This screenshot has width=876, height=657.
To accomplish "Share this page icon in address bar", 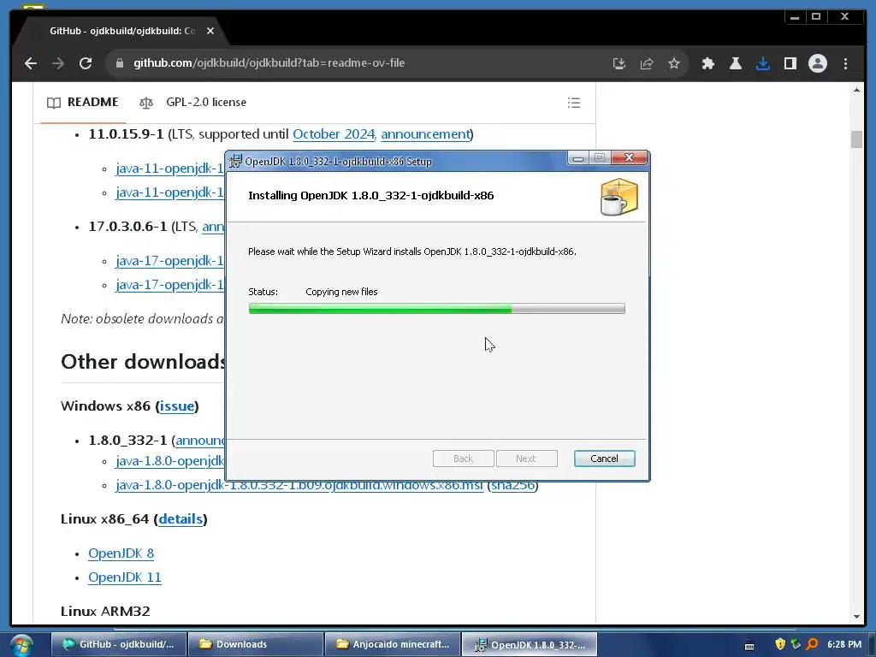I will (x=647, y=63).
